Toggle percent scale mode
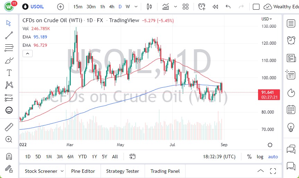Screen dimensions: 299x178 point(249,157)
